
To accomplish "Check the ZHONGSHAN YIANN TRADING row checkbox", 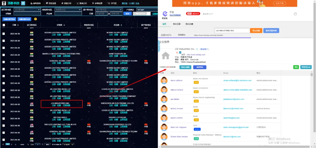I will tap(4, 97).
